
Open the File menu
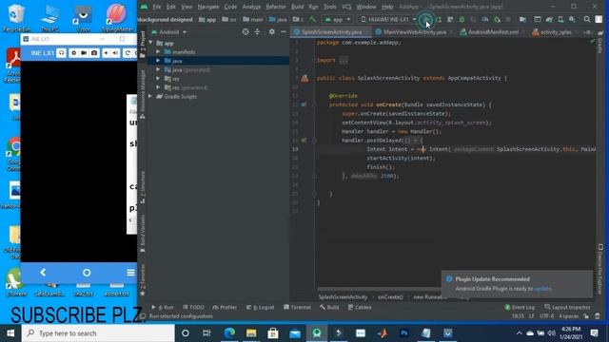[x=156, y=7]
